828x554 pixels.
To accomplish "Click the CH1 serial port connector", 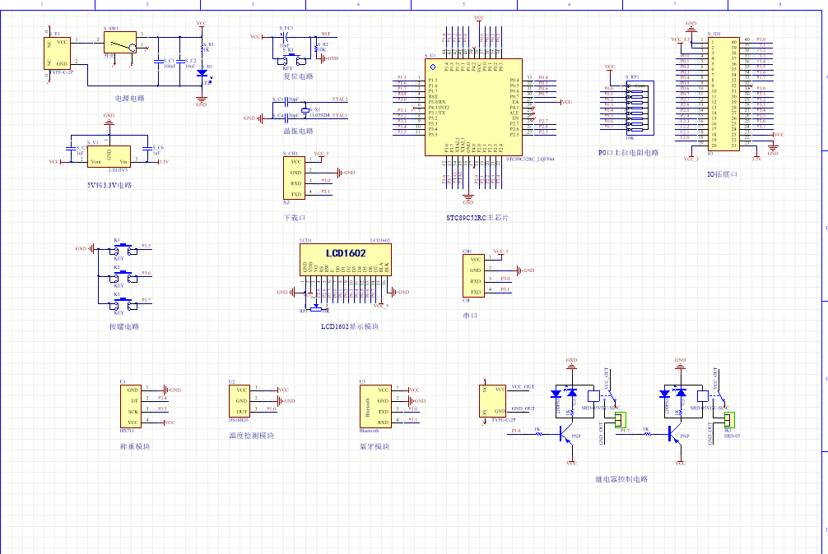I will click(x=473, y=275).
